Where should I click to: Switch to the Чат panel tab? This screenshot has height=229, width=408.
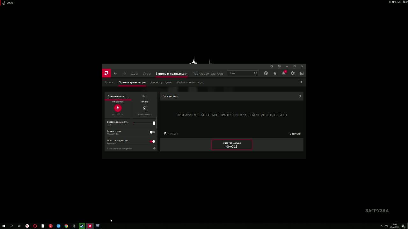coord(144,96)
